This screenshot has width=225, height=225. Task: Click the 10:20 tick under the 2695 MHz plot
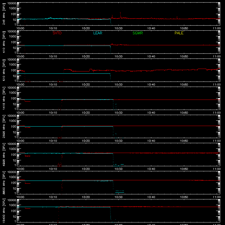point(86,141)
